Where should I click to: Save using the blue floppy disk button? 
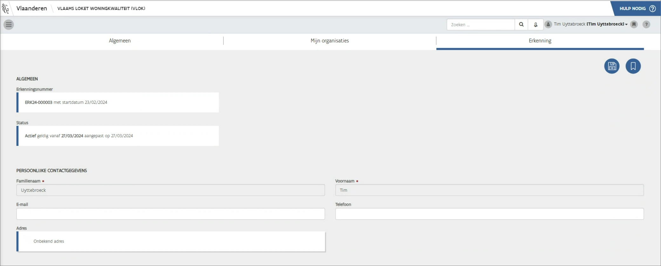click(612, 66)
